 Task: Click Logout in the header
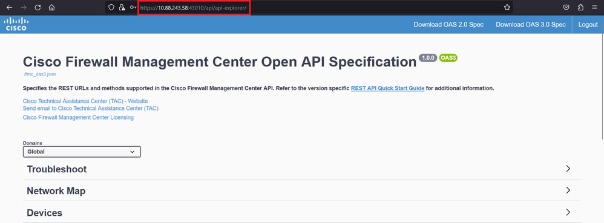[x=588, y=24]
